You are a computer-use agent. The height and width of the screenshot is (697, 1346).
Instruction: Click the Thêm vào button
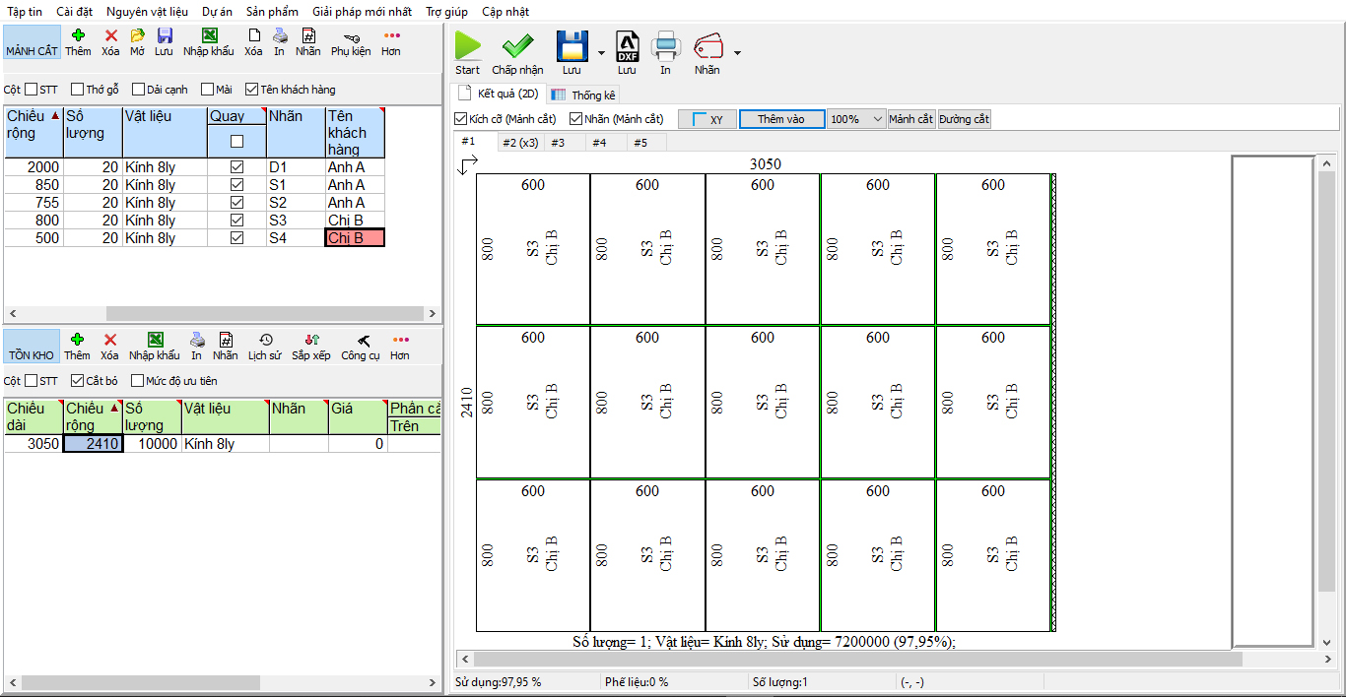(781, 119)
